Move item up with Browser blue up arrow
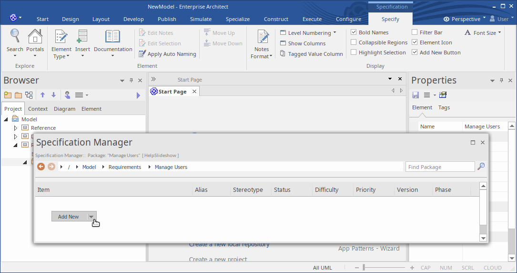517x273 pixels. coord(42,95)
